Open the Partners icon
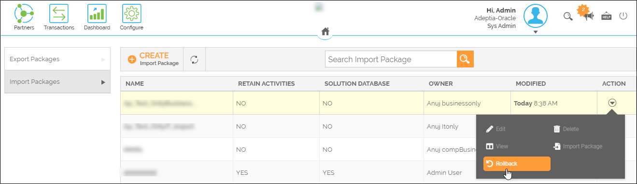 [x=24, y=13]
